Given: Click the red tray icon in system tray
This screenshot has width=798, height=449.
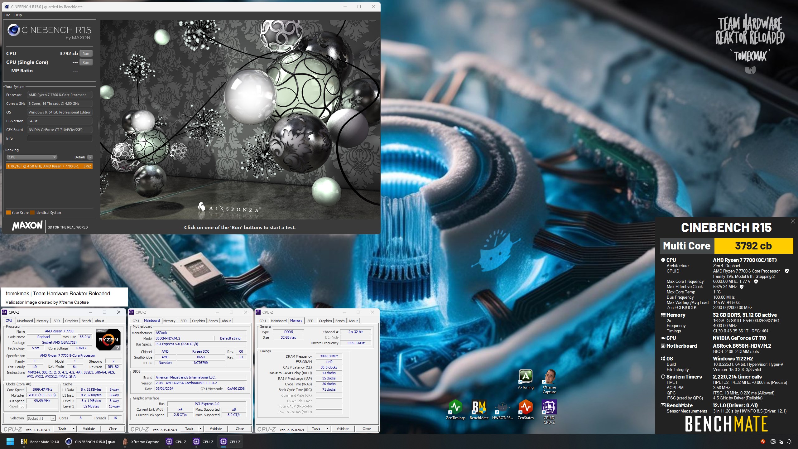Looking at the screenshot, I should point(763,442).
